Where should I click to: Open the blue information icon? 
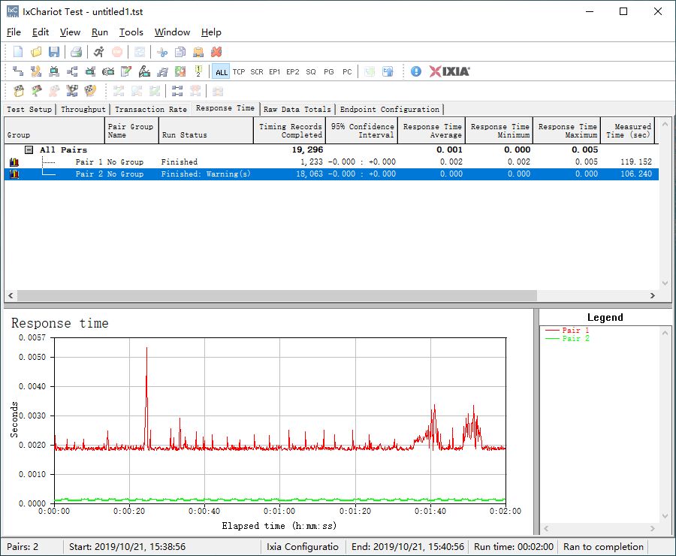(x=416, y=71)
